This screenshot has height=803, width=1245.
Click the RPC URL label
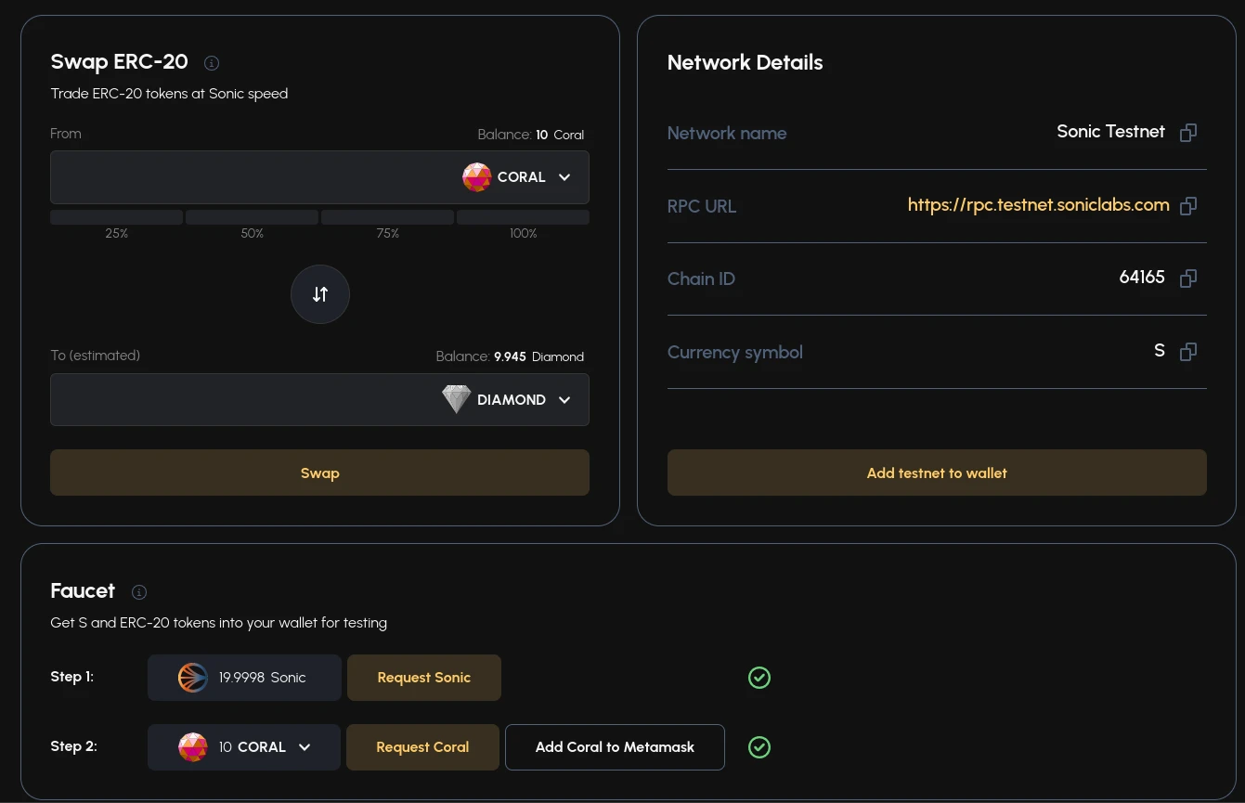tap(702, 206)
